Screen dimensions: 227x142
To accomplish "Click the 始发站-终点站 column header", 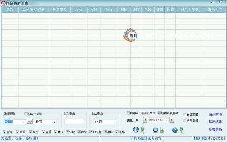I will pos(33,10).
